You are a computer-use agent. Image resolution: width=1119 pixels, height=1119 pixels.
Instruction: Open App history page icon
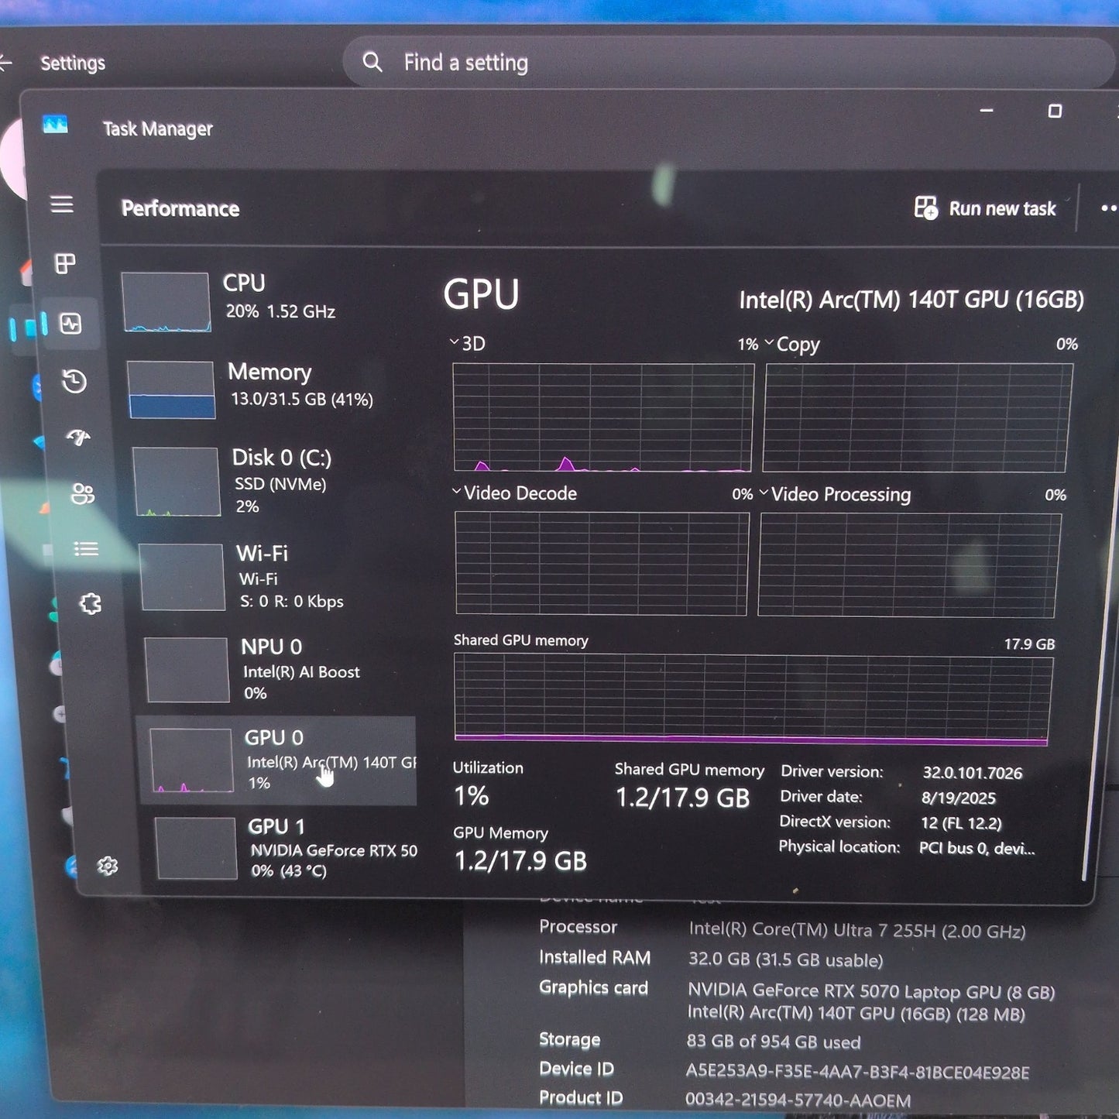point(74,381)
